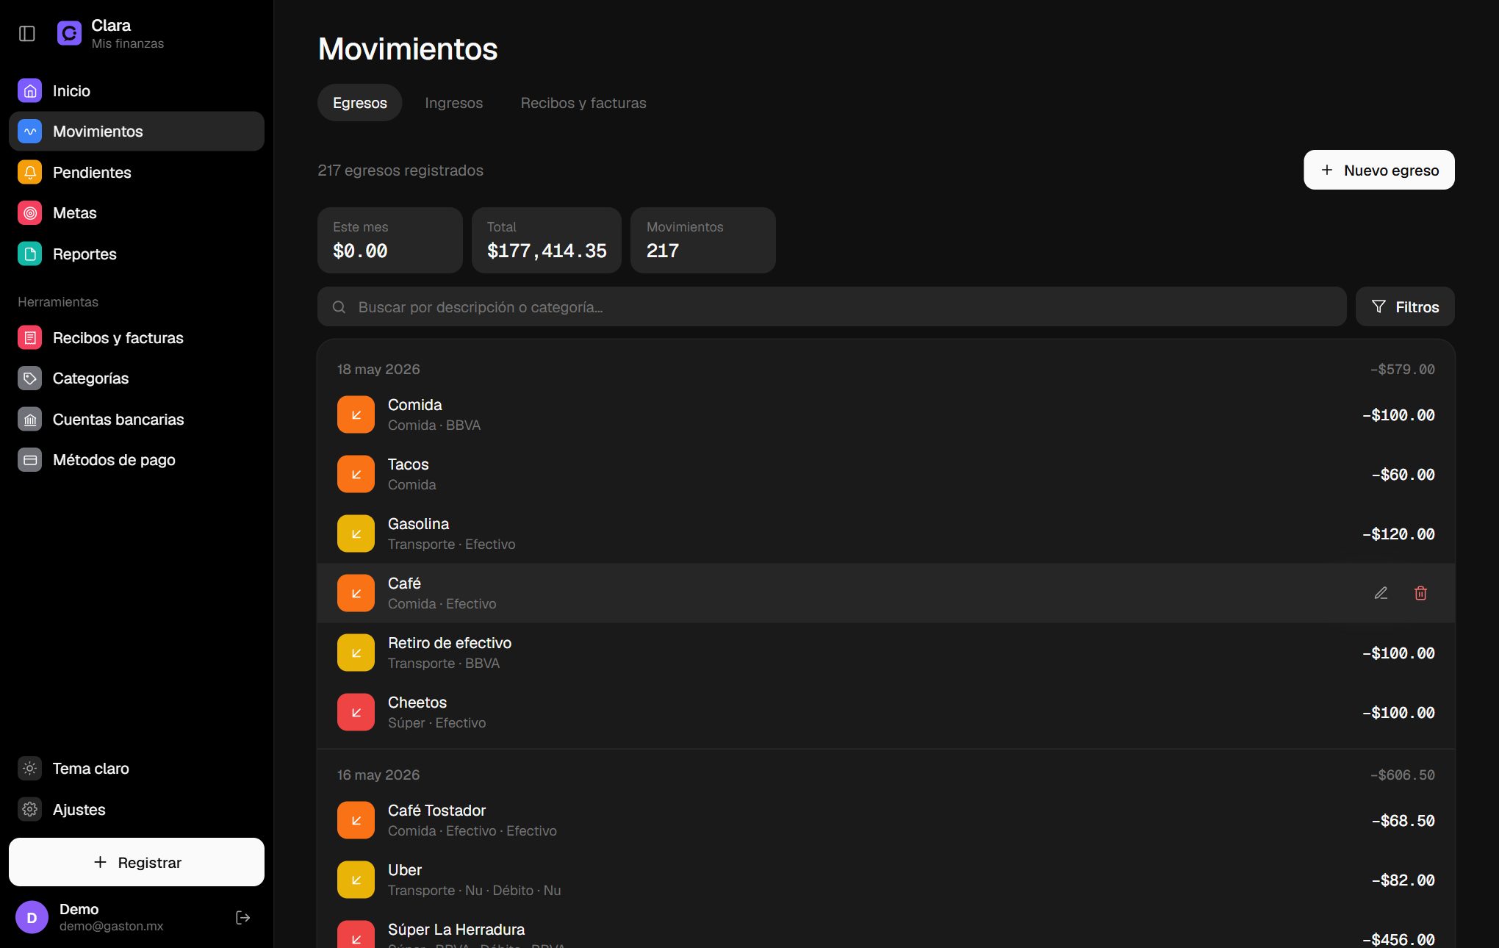The image size is (1499, 948).
Task: Open the Movimientos sidebar item
Action: coord(137,132)
